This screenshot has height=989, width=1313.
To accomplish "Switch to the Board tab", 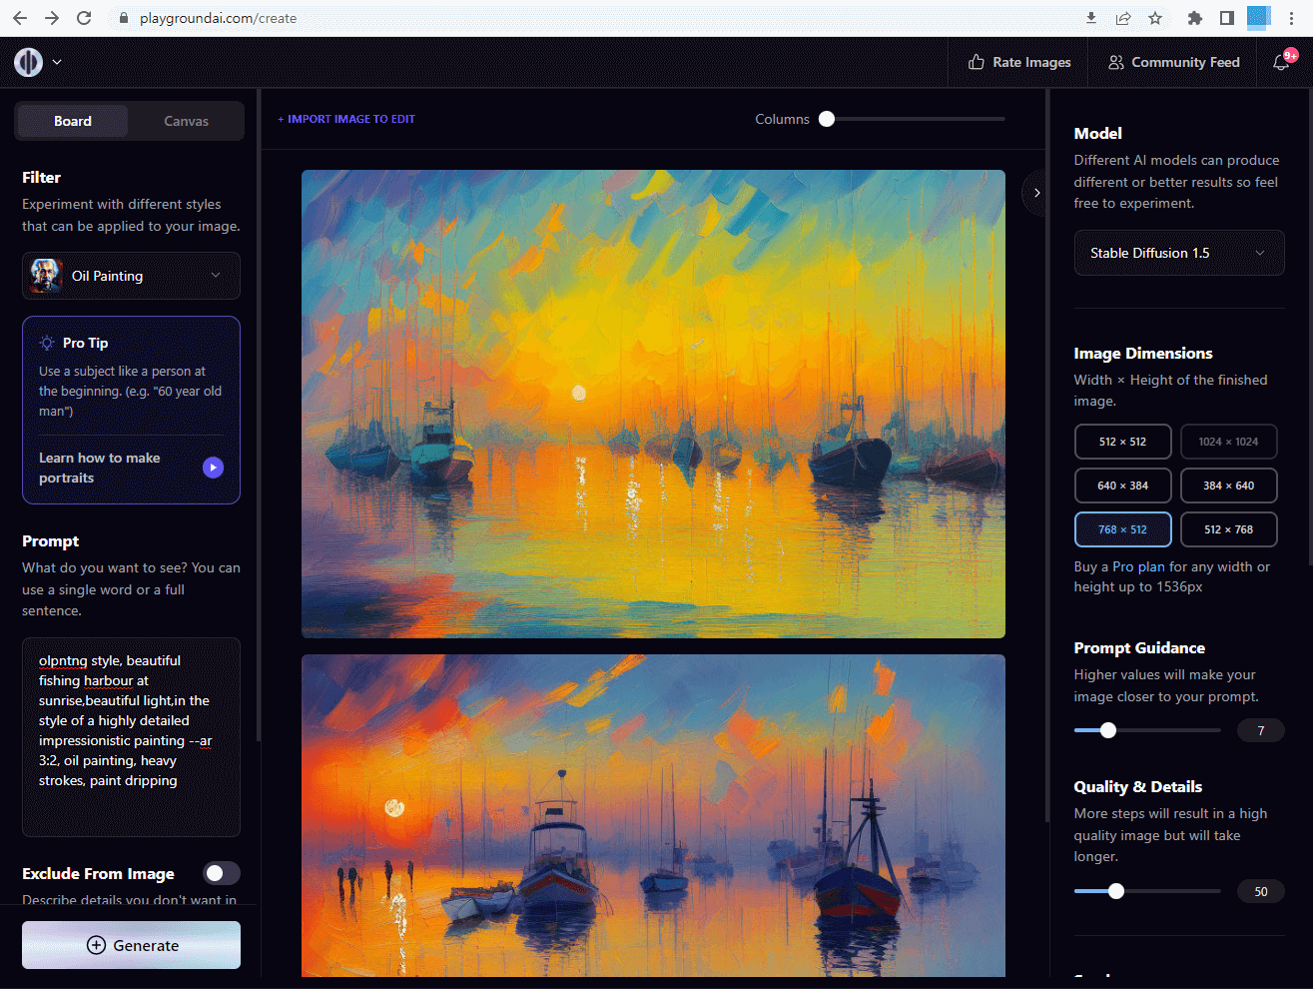I will [73, 121].
